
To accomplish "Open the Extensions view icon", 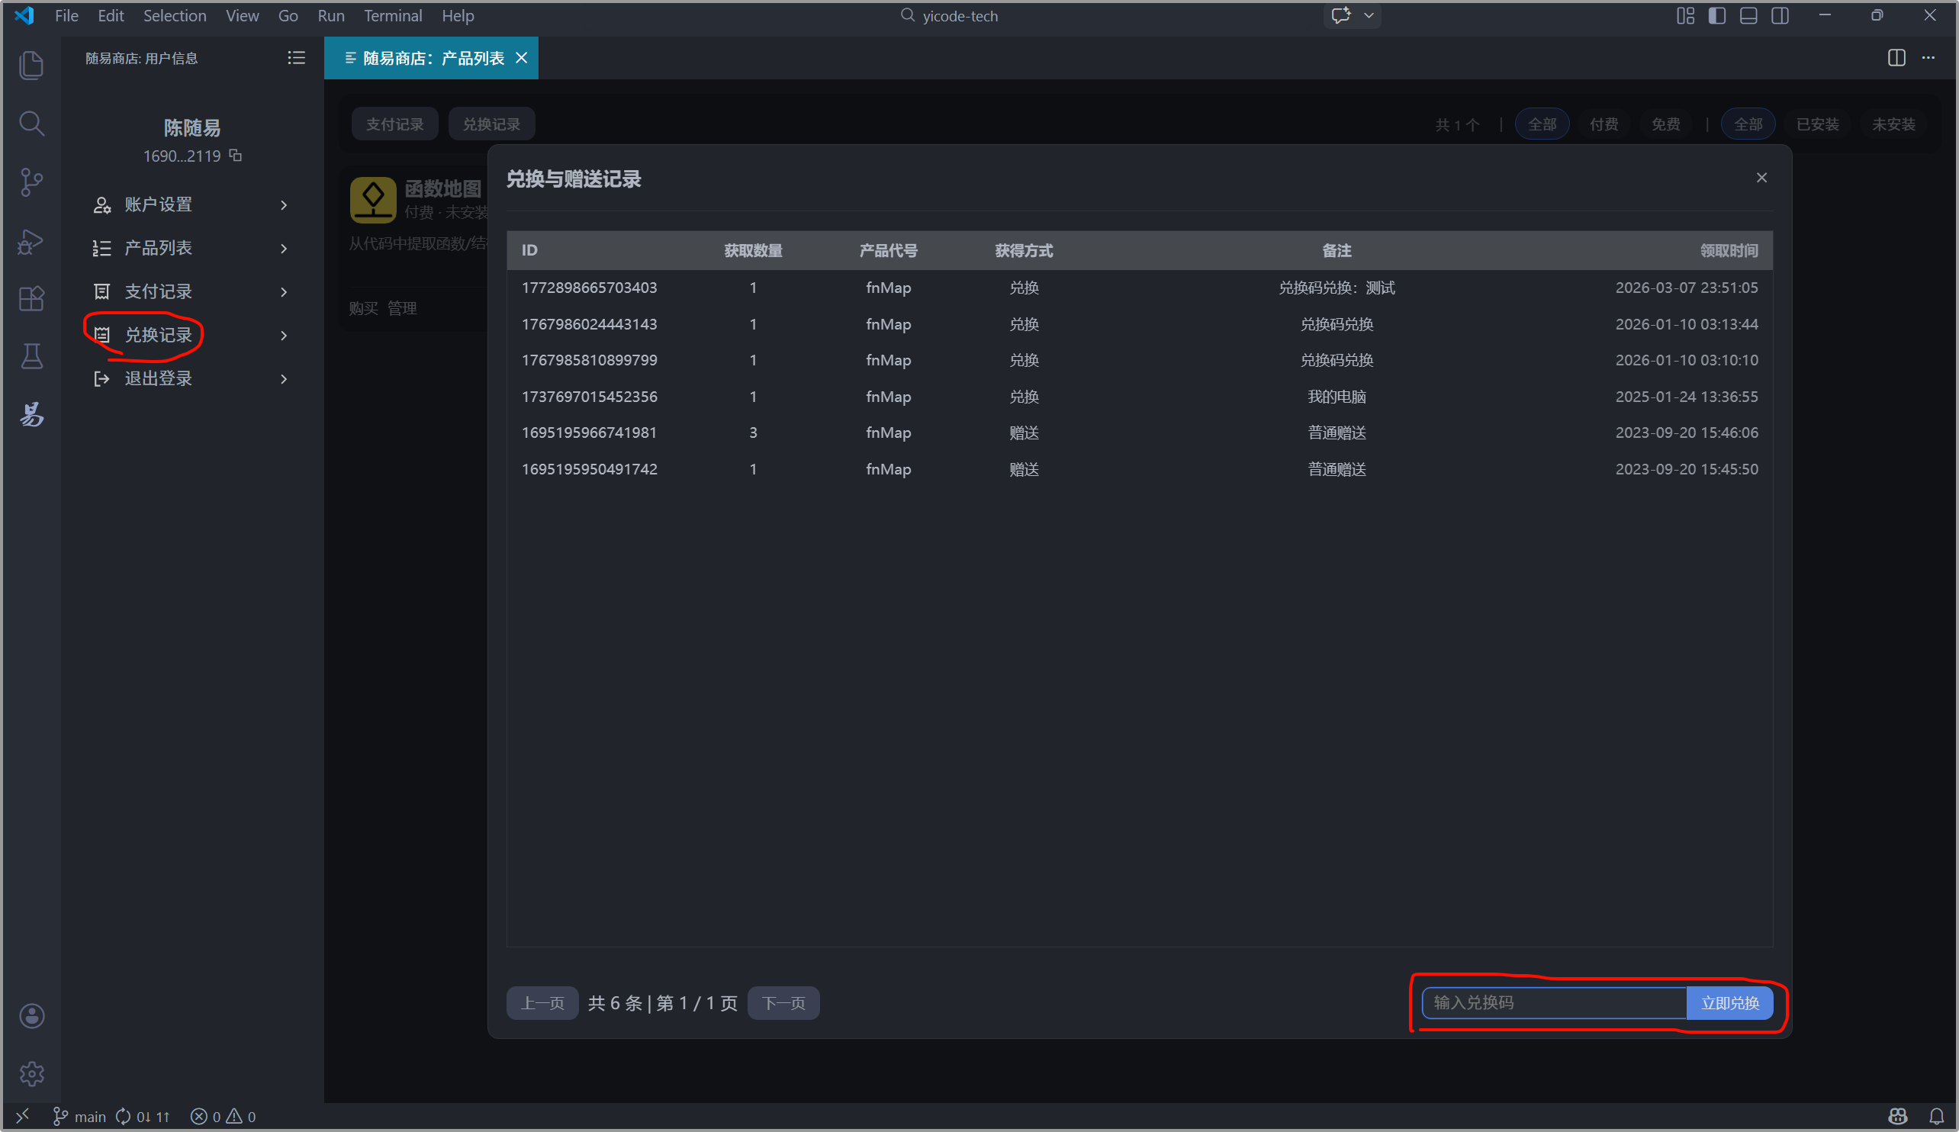I will (31, 298).
